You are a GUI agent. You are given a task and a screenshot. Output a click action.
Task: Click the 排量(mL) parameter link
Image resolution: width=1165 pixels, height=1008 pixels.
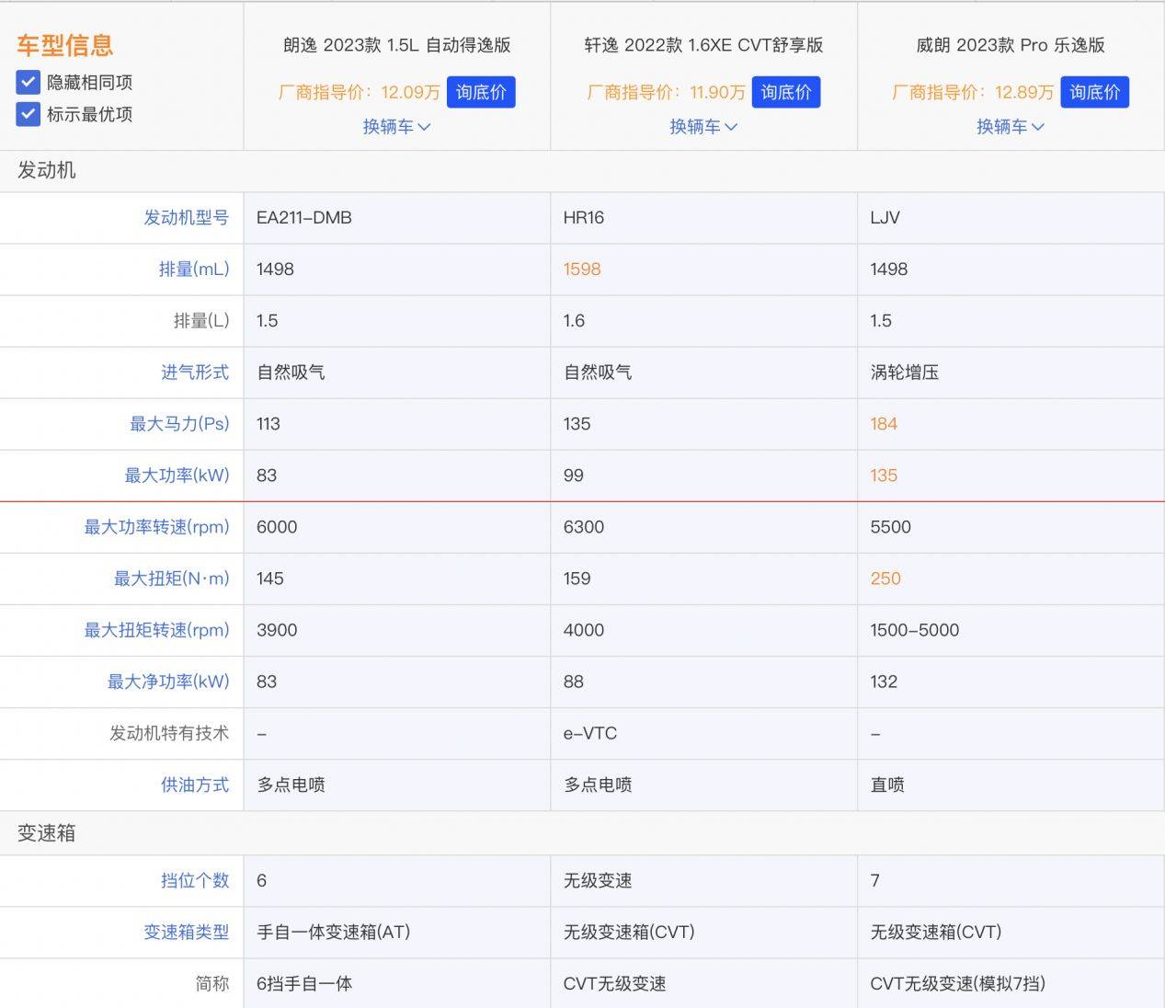click(193, 269)
